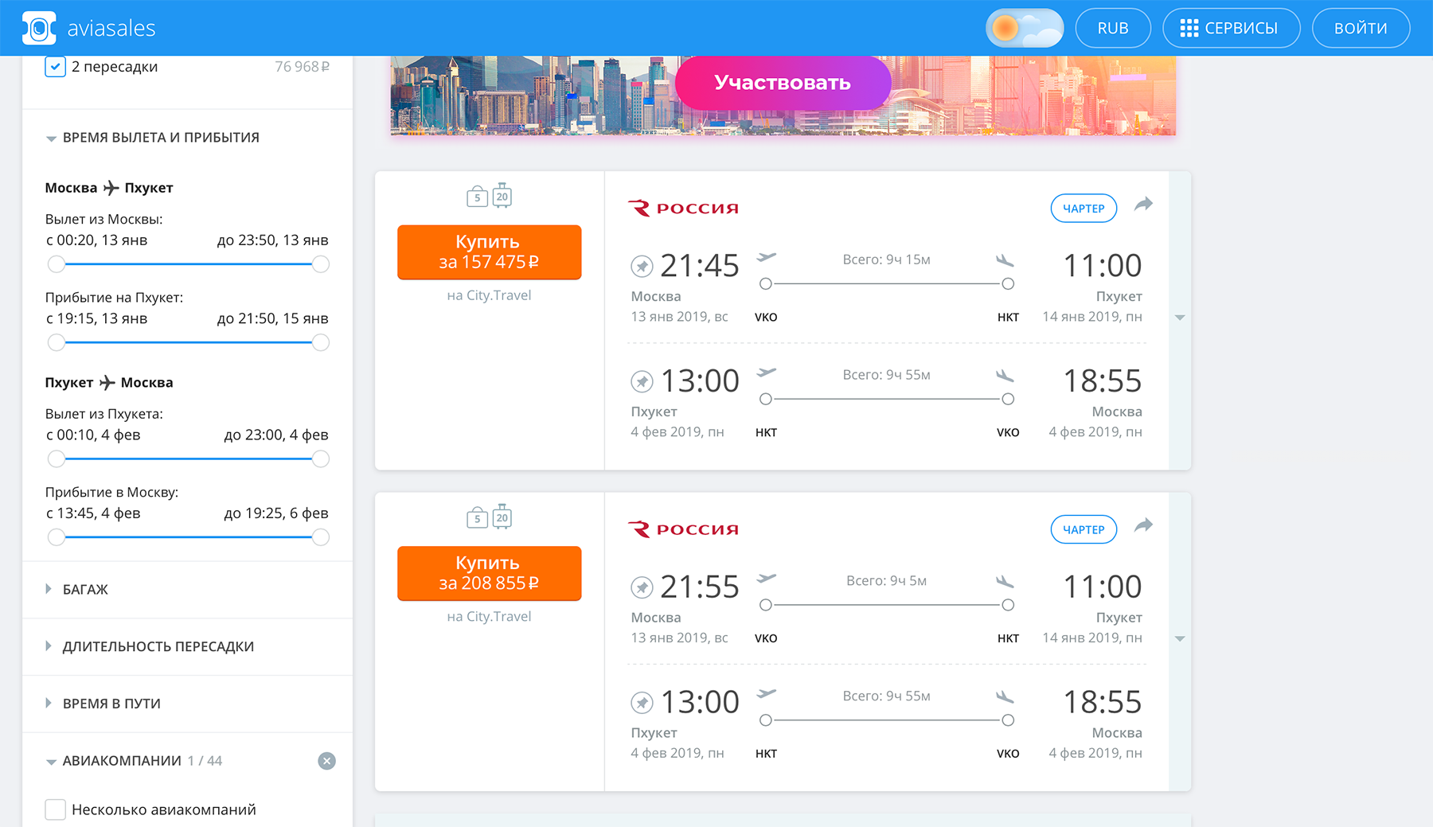This screenshot has width=1433, height=827.
Task: Expand the Багаж filter section
Action: pyautogui.click(x=85, y=590)
